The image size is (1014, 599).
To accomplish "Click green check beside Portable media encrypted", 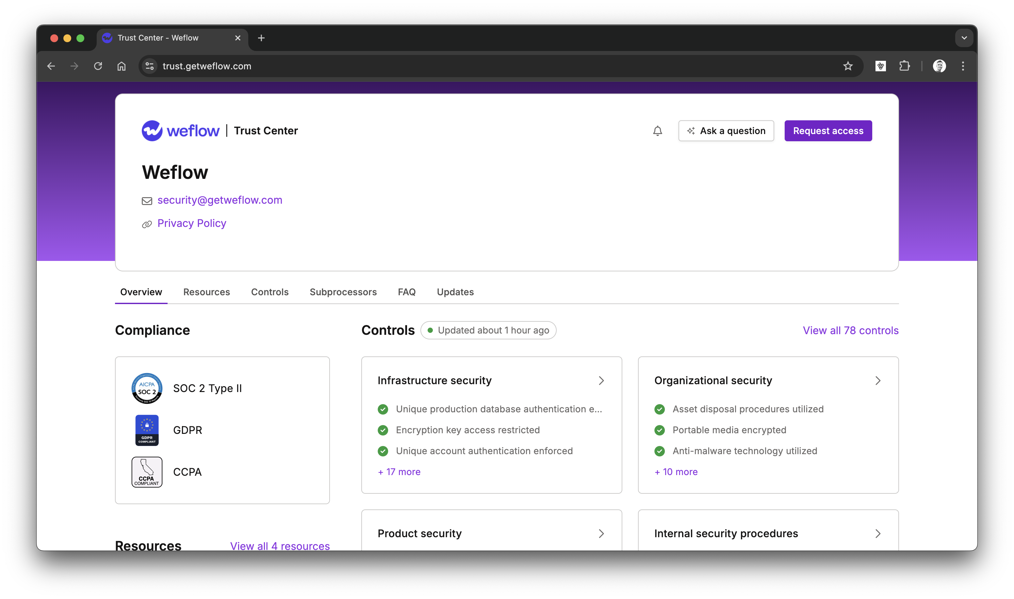I will point(660,430).
